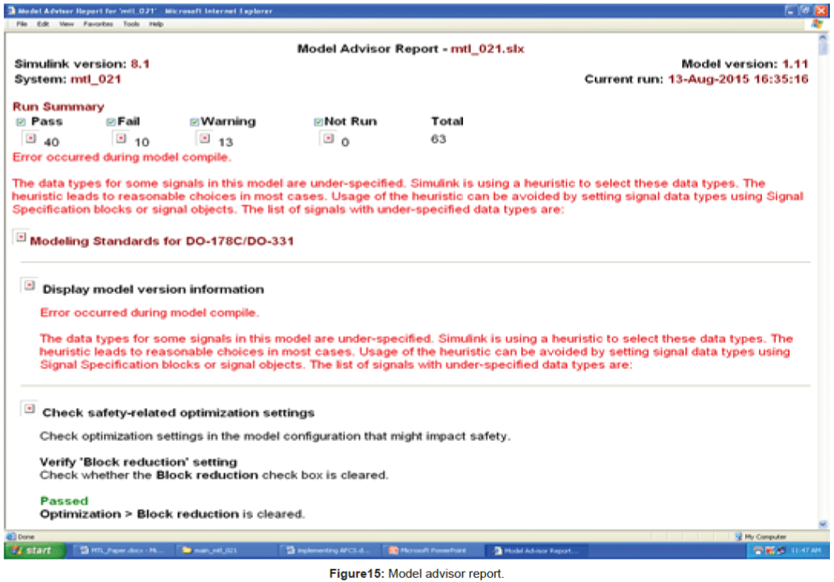Open the Favorites menu

98,24
